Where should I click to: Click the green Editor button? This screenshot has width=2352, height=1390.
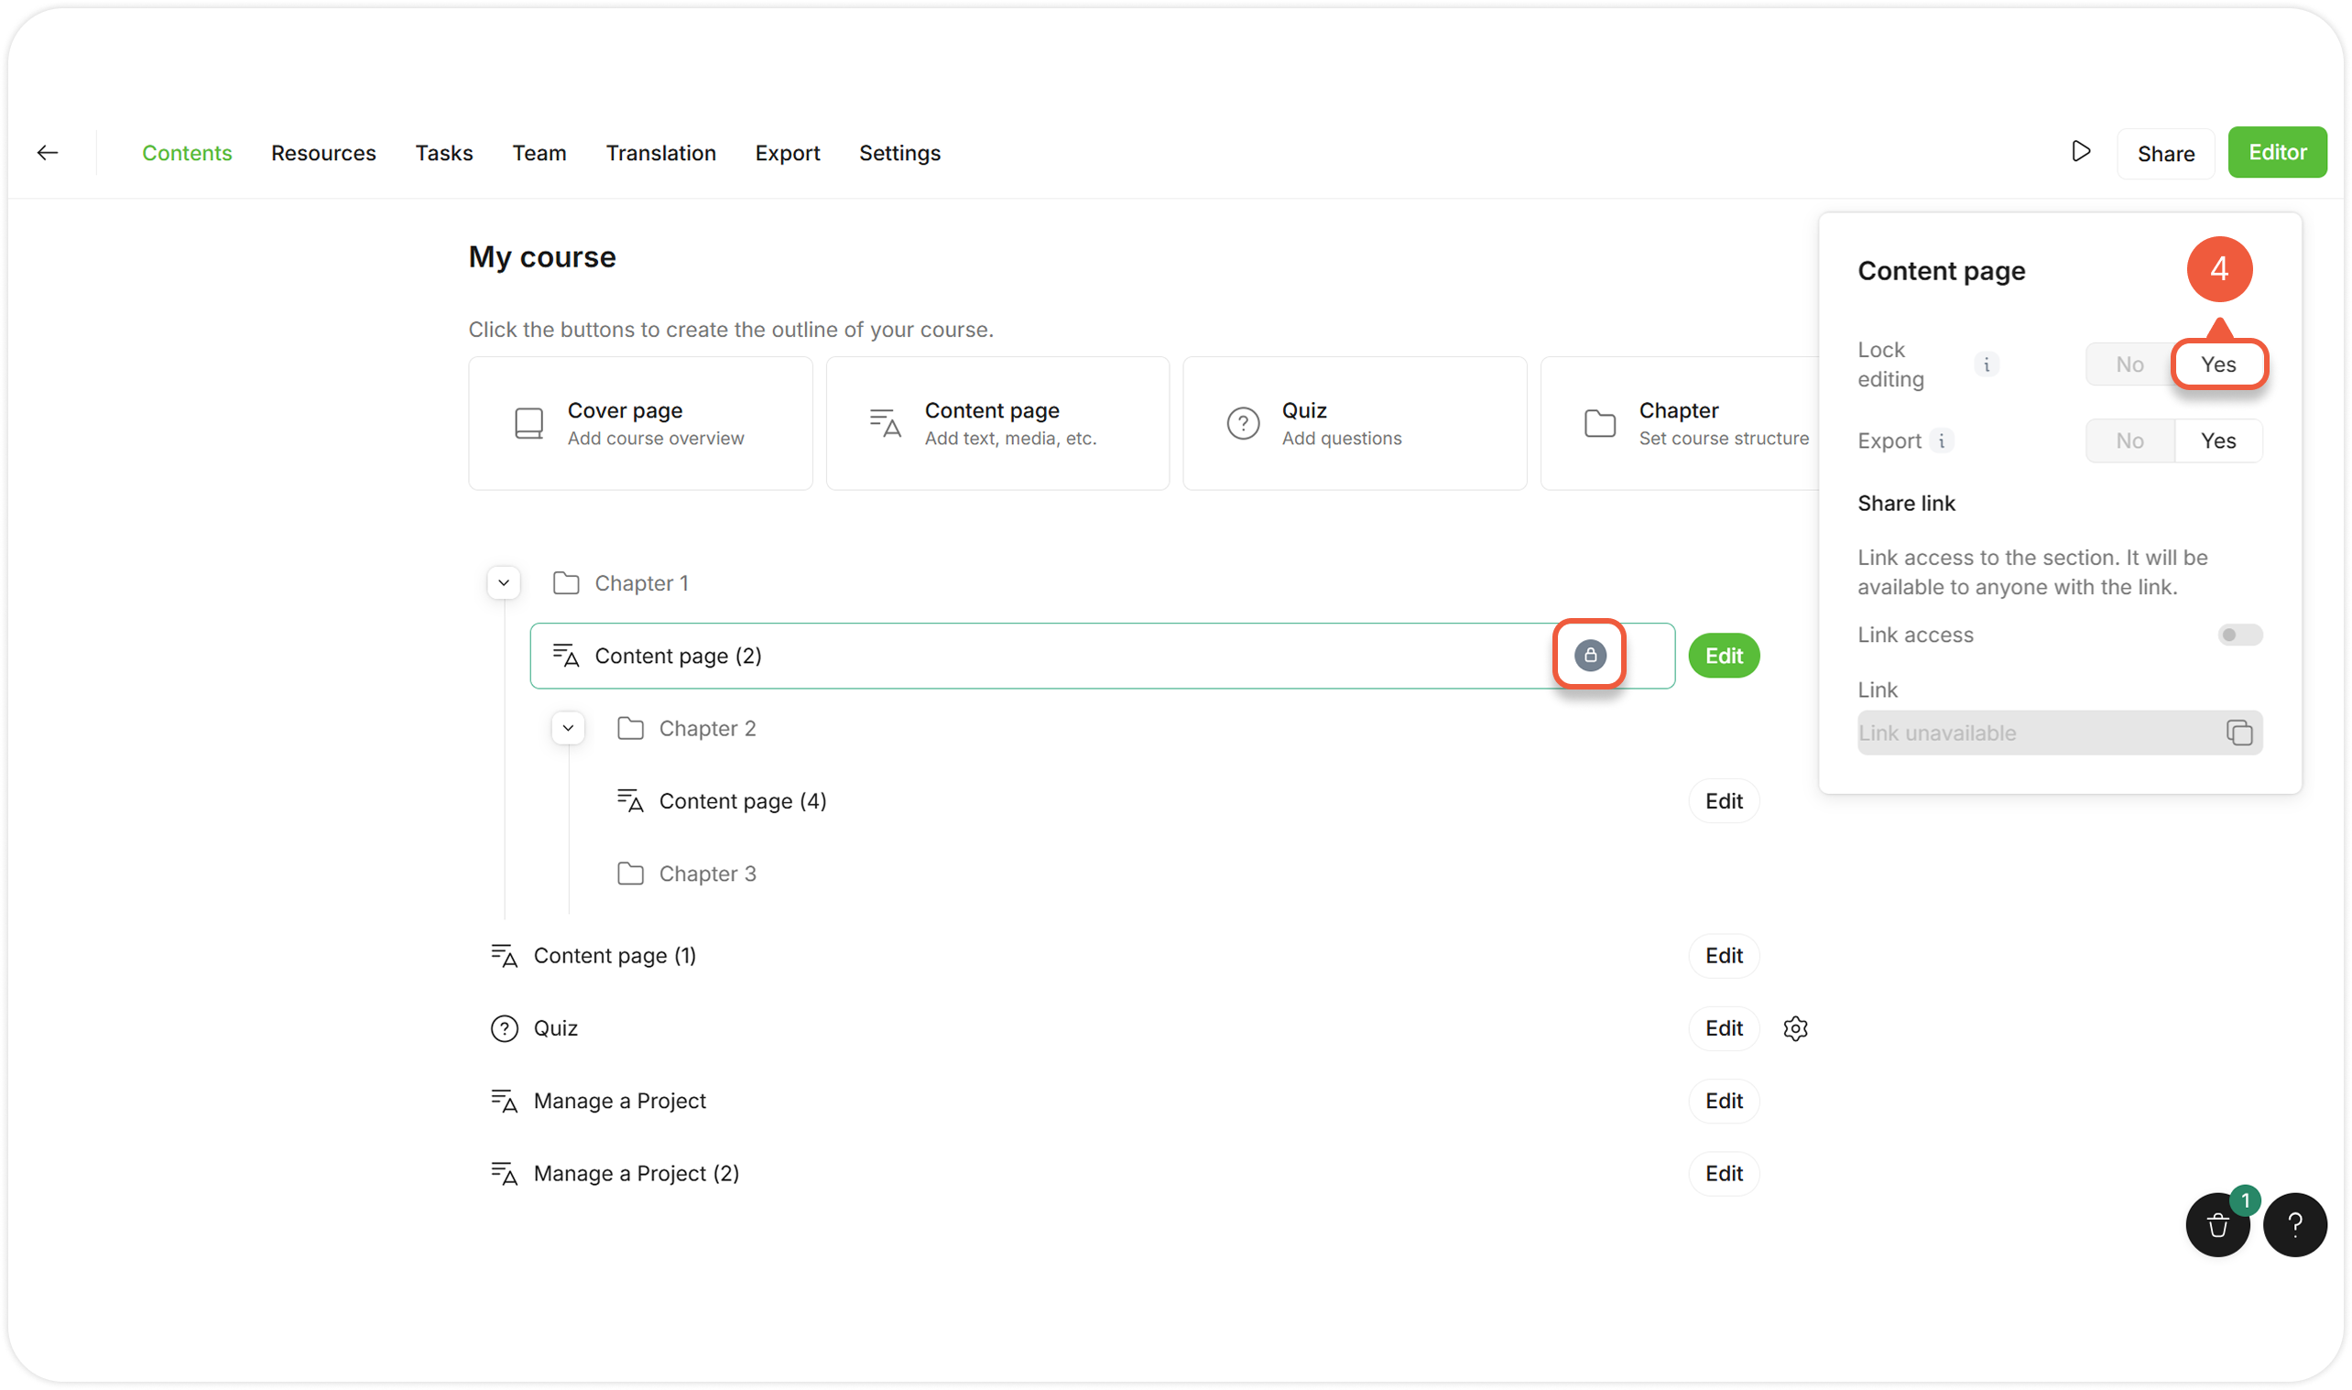click(2276, 152)
